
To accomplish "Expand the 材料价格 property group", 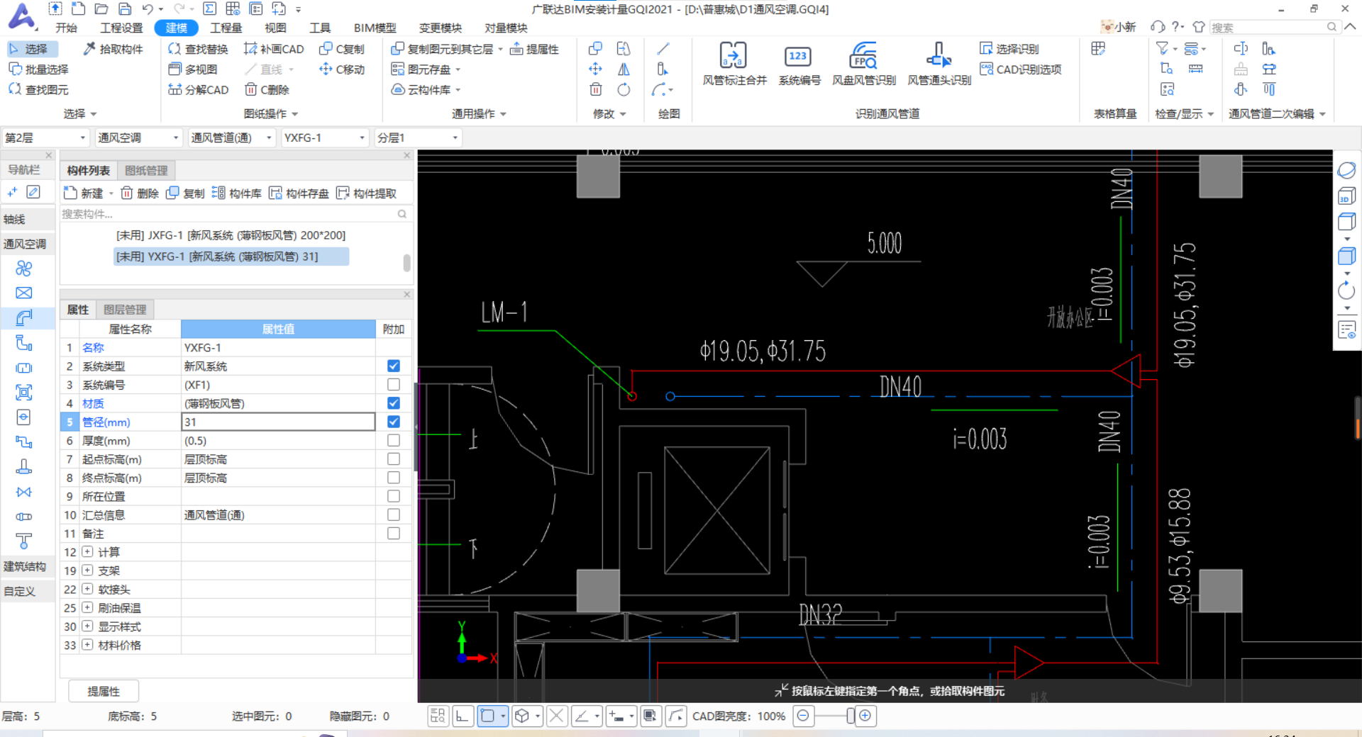I will pos(87,645).
